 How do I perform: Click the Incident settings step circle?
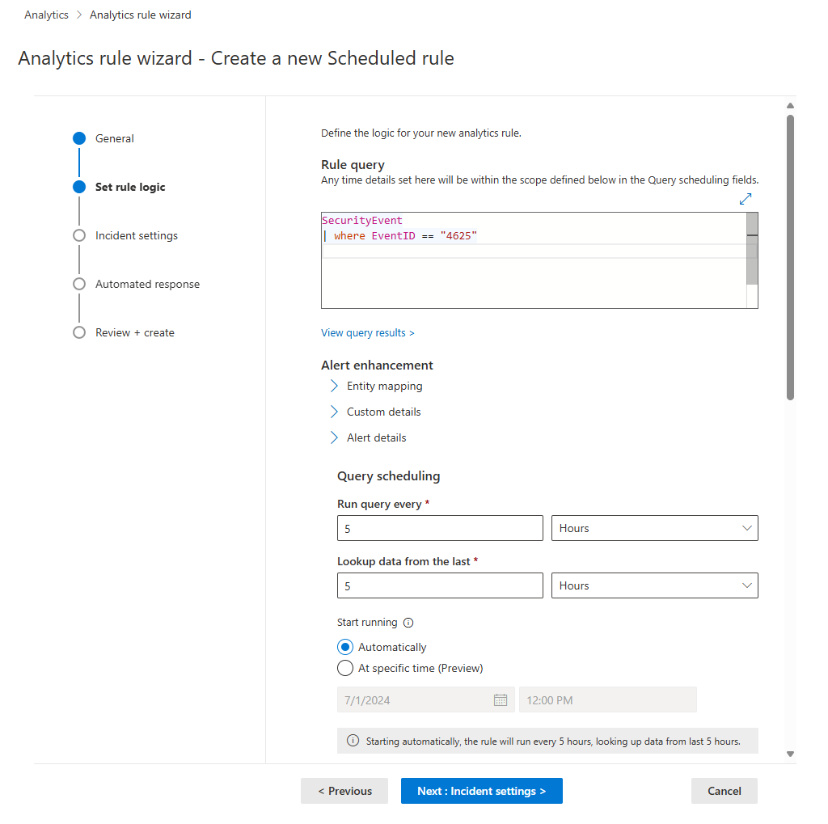pyautogui.click(x=78, y=235)
